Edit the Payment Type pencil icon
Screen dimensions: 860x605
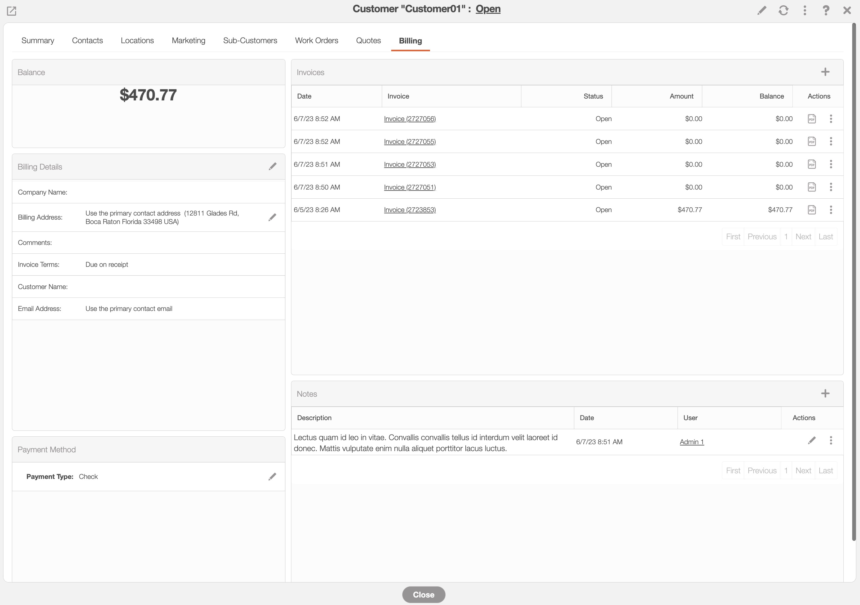[272, 476]
